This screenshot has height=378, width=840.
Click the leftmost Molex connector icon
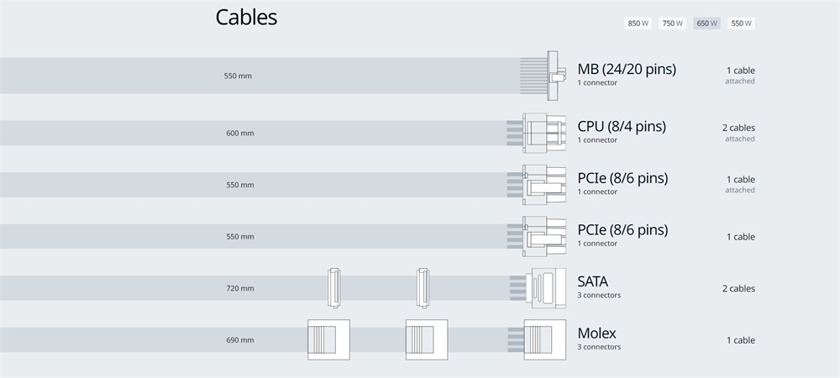pyautogui.click(x=328, y=339)
